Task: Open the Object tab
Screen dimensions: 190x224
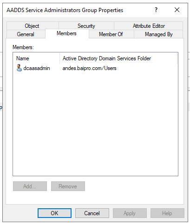Action: coord(32,26)
